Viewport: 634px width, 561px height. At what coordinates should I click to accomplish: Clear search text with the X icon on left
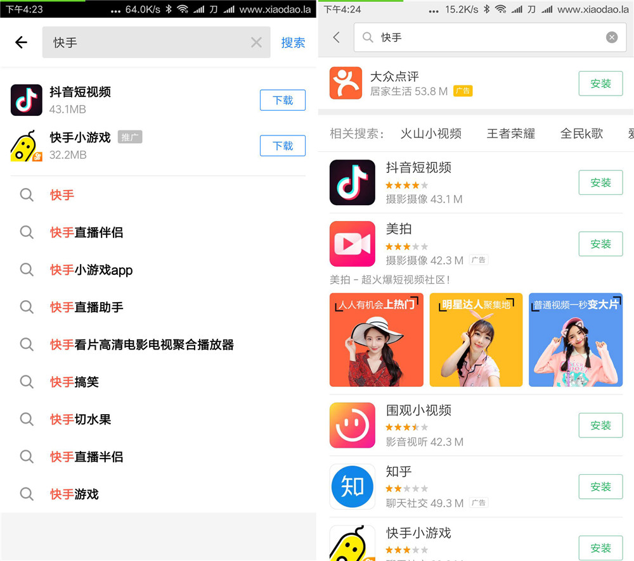(256, 42)
